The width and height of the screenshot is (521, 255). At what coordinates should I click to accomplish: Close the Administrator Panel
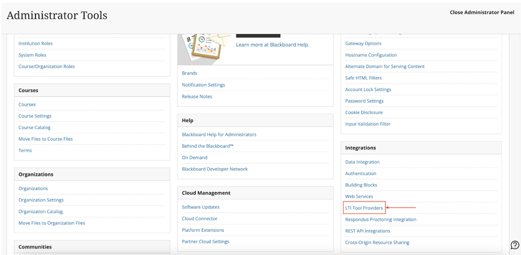[x=482, y=12]
